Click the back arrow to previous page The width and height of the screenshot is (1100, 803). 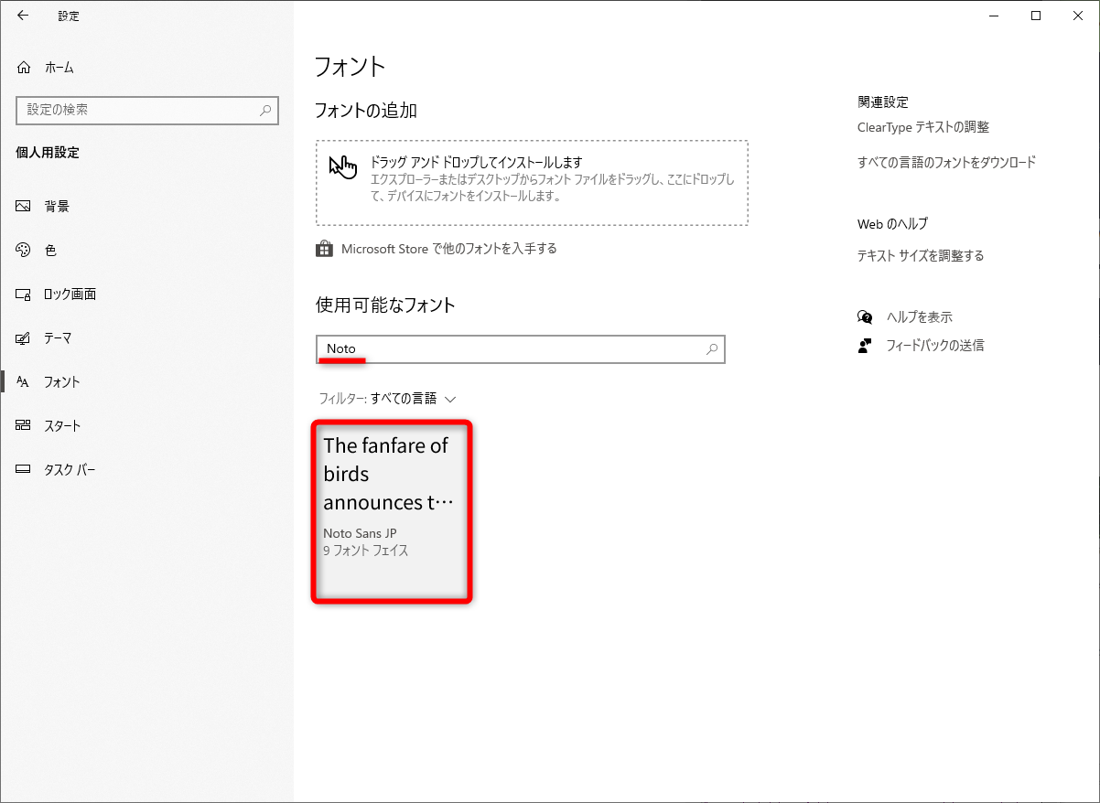23,16
